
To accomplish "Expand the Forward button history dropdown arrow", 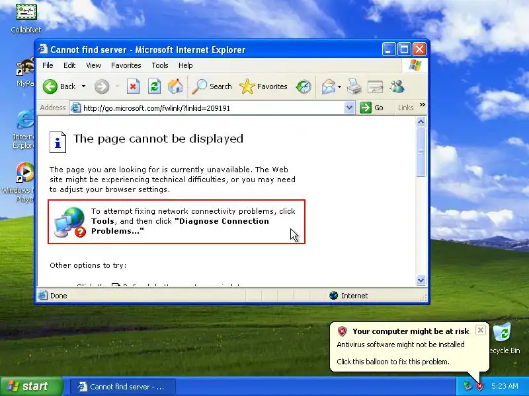I will 117,86.
